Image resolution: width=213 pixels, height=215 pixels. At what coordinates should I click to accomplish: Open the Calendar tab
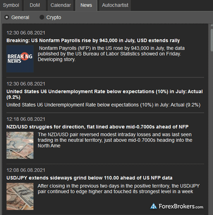tap(60, 5)
